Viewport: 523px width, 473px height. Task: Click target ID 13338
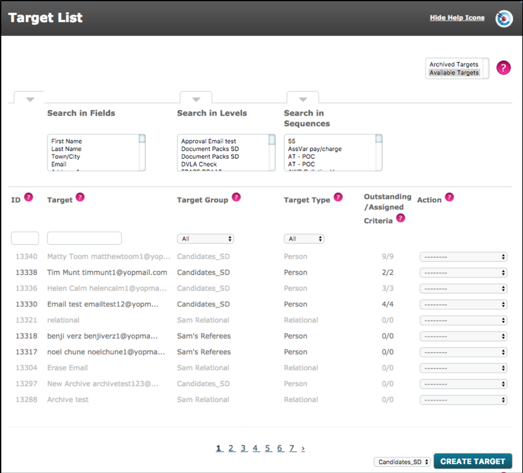point(26,272)
